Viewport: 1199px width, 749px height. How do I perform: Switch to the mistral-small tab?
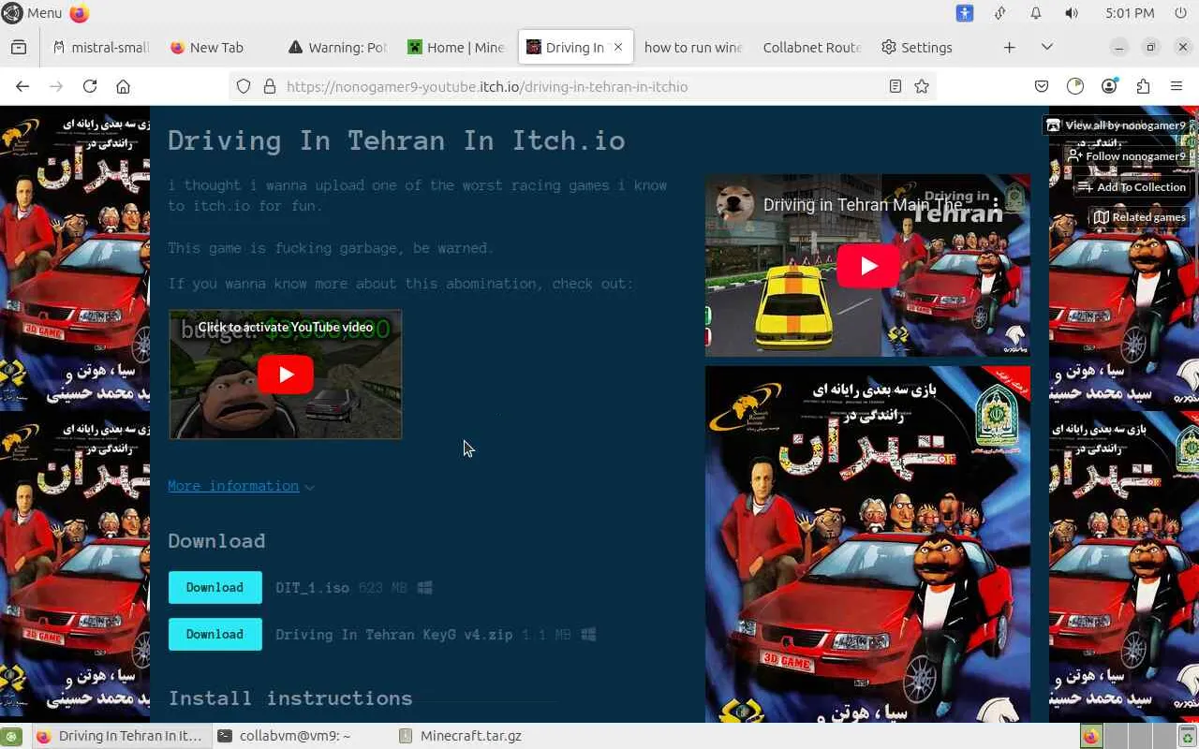pyautogui.click(x=101, y=48)
